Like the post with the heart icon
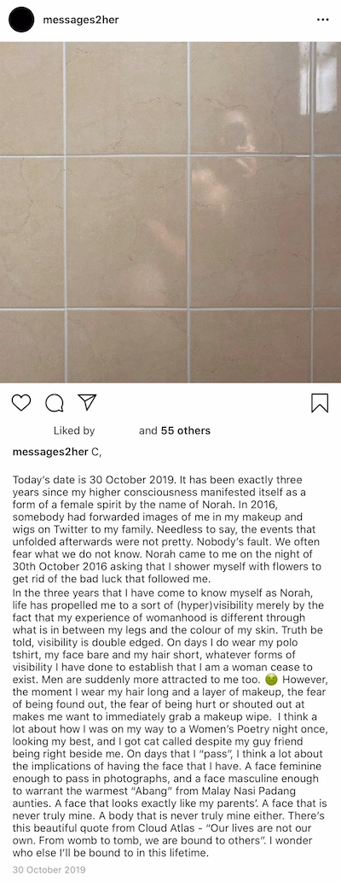 point(21,402)
